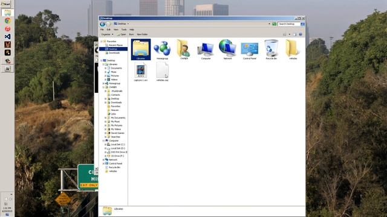Viewport: 387px width, 217px height.
Task: Open Visual Studio from the taskbar
Action: pos(7,37)
